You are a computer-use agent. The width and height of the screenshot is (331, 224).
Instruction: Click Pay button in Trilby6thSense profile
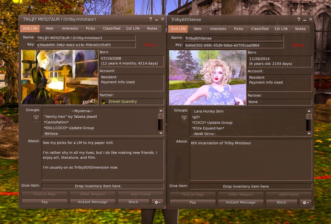pos(193,202)
